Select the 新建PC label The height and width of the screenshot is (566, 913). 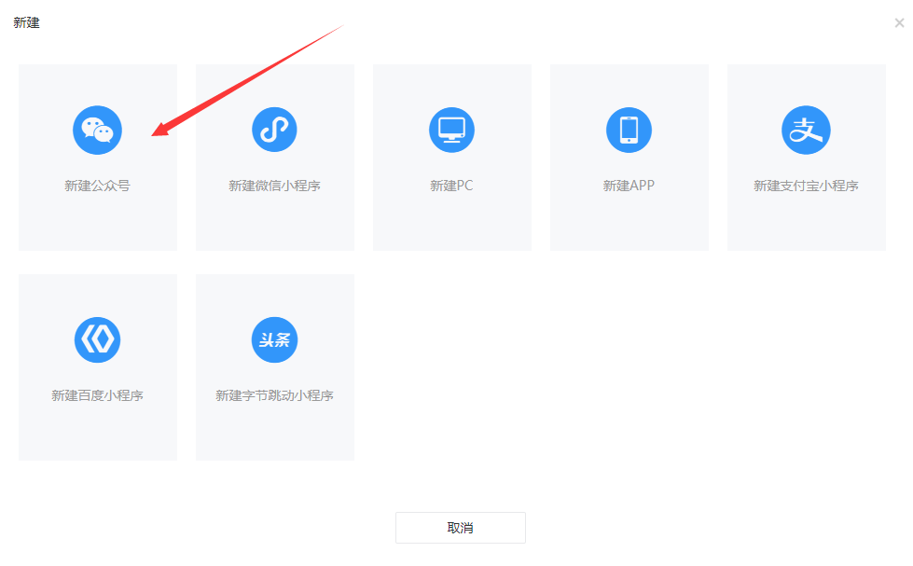[x=452, y=186]
